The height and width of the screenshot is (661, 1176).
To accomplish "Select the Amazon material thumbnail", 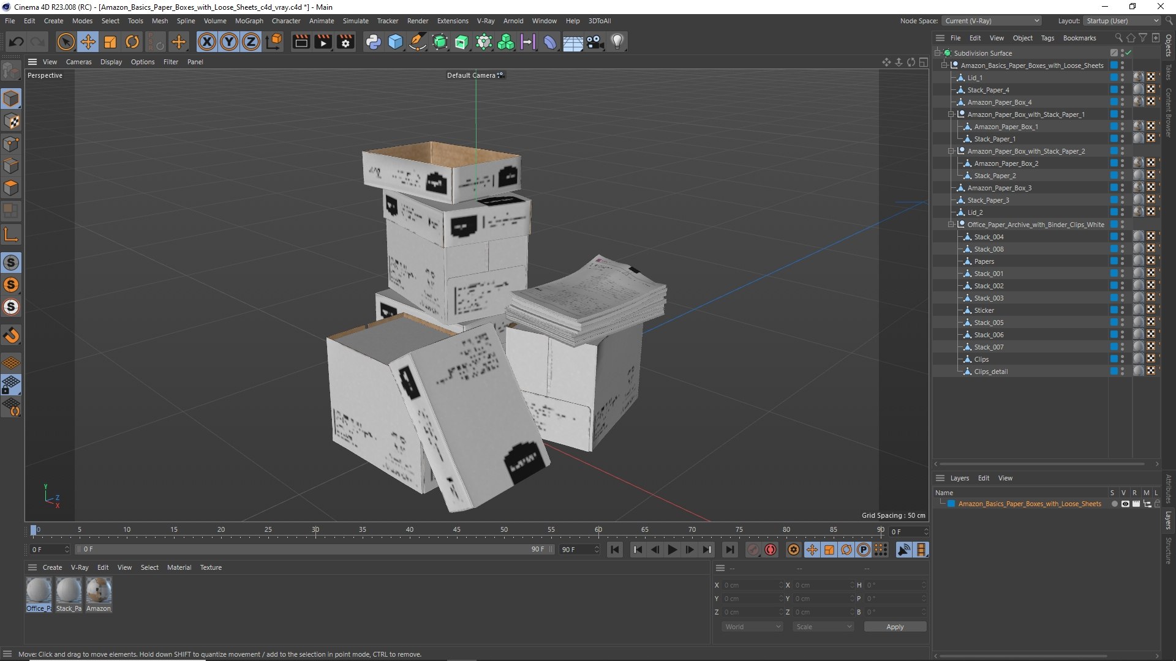I will click(99, 594).
